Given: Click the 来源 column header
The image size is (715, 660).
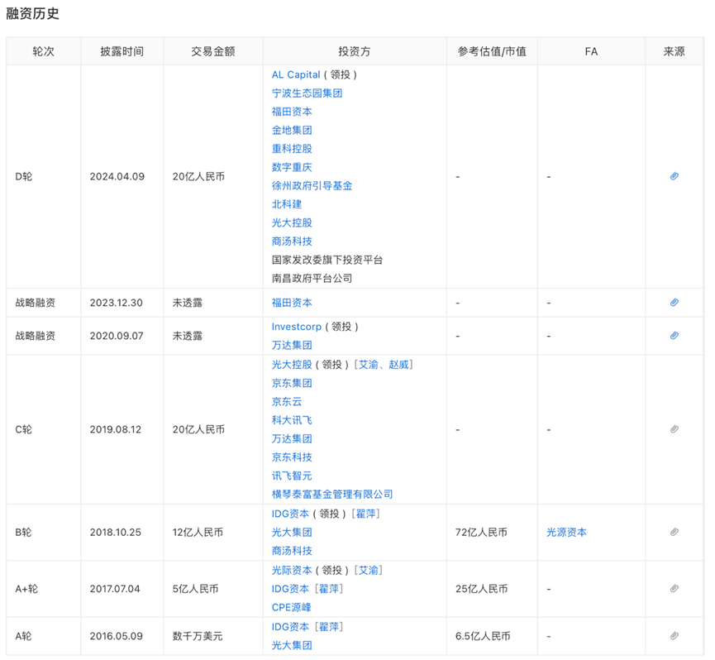Looking at the screenshot, I should coord(674,51).
